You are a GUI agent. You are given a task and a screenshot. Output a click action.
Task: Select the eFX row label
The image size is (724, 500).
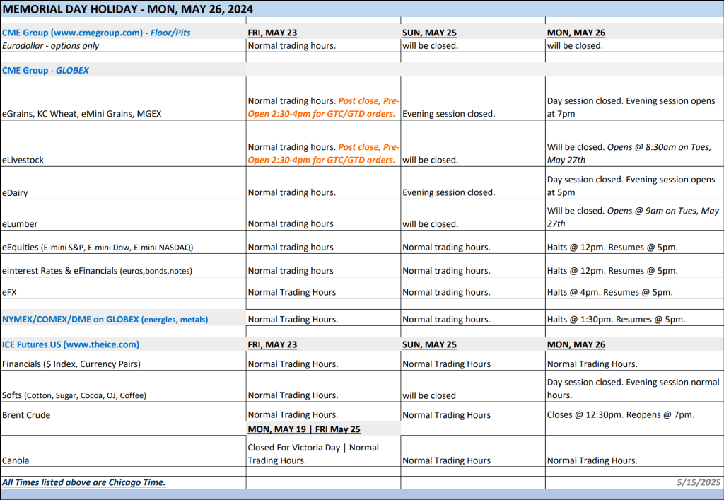(x=10, y=292)
